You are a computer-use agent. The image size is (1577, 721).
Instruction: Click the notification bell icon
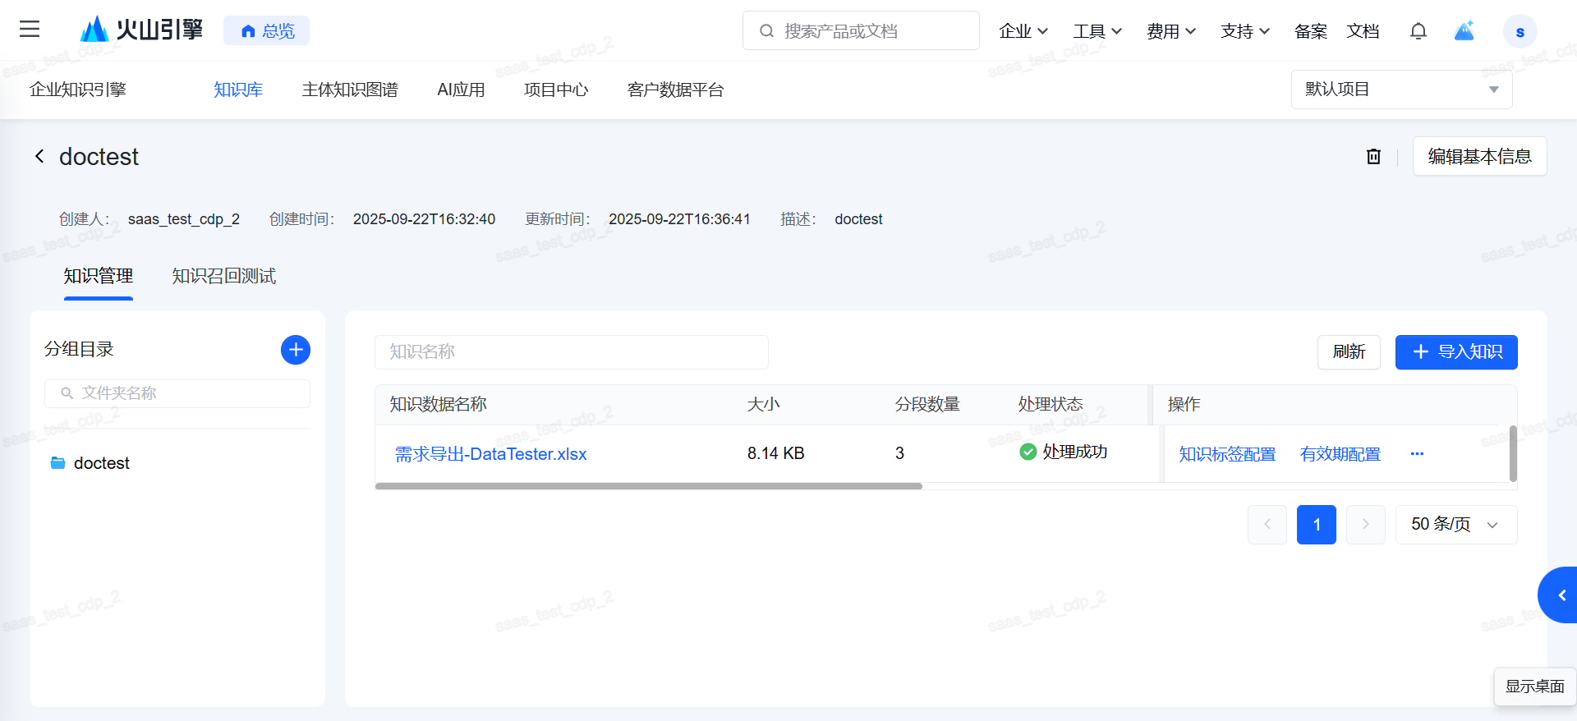tap(1418, 31)
